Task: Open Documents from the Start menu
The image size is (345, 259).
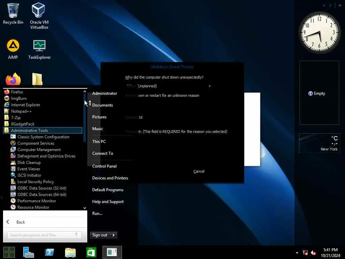Action: pos(102,105)
